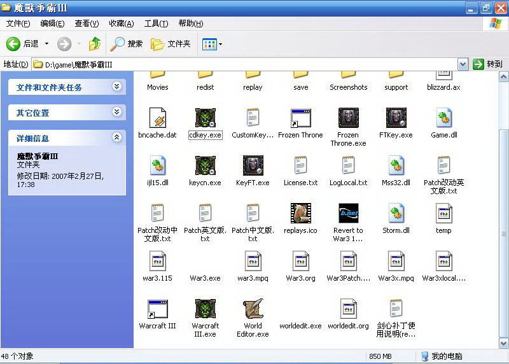
Task: Launch Frozen Throne.exe
Action: click(348, 118)
